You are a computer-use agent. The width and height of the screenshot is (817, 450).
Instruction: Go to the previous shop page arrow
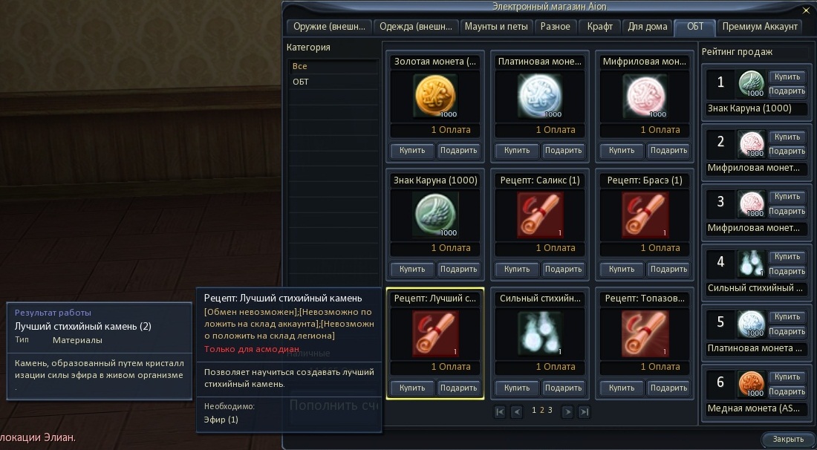click(x=516, y=411)
